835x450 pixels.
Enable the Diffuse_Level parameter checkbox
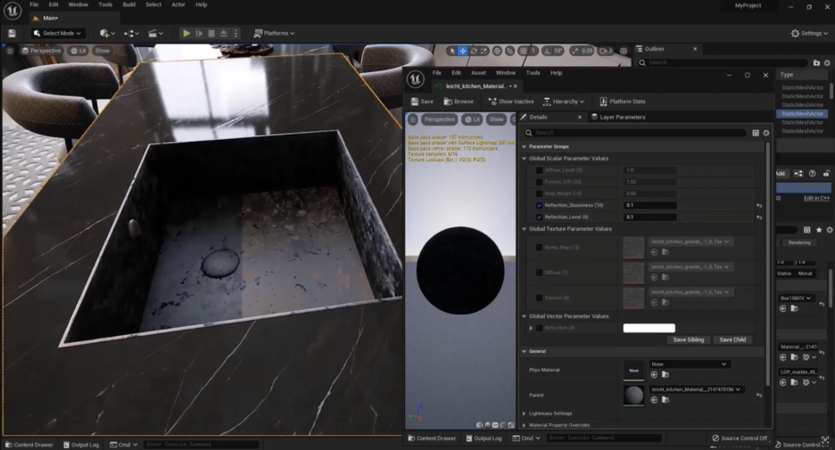[539, 169]
